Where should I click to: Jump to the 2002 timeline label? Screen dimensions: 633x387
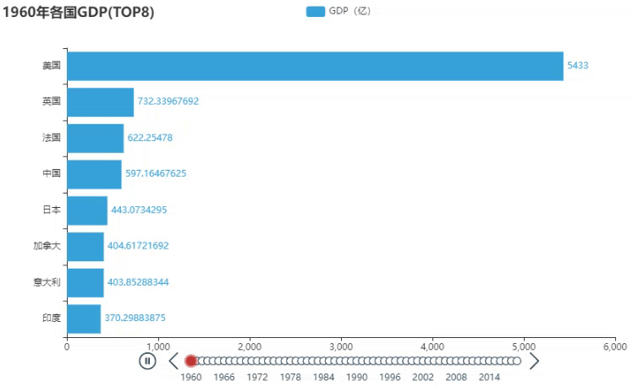click(x=423, y=378)
